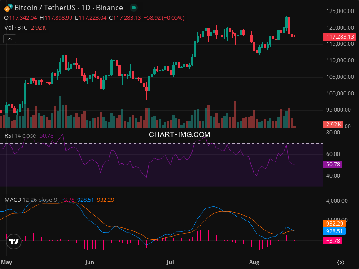This screenshot has width=359, height=269.
Task: Click the blue 928.51 MACD axis tag
Action: click(334, 231)
